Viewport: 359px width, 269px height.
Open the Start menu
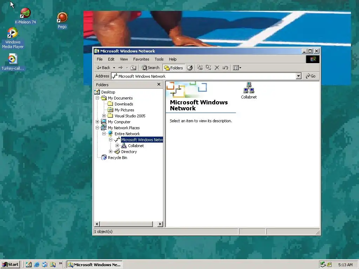(10, 265)
